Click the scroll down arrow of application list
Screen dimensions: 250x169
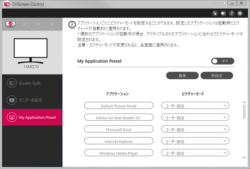click(244, 158)
